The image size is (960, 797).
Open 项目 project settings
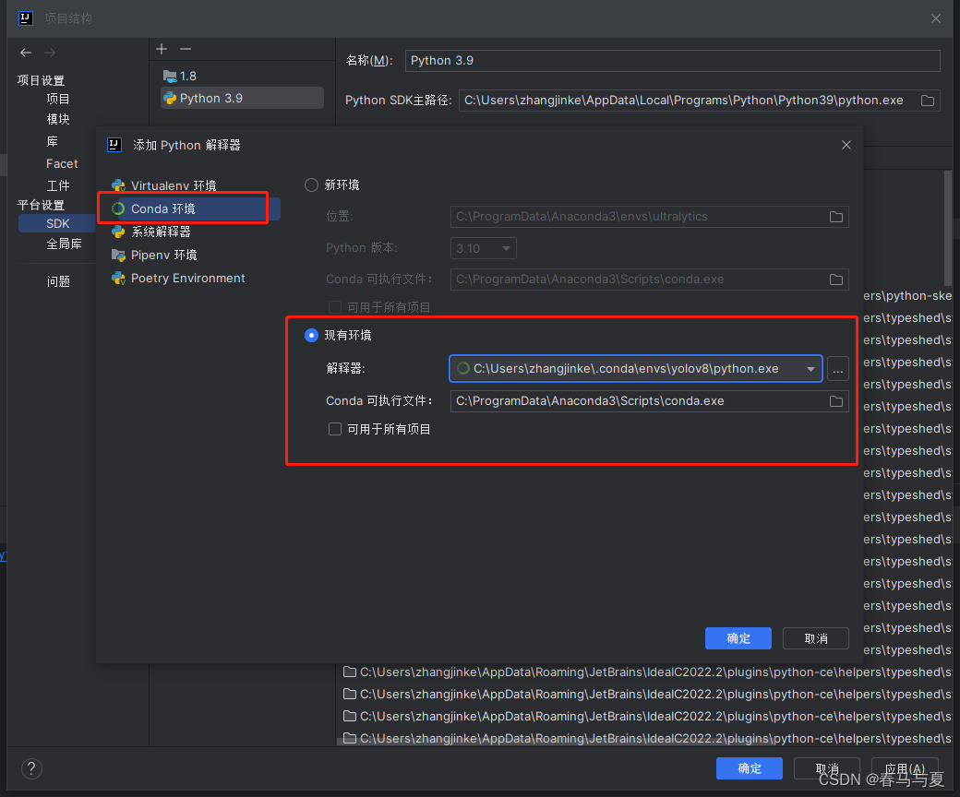click(57, 99)
